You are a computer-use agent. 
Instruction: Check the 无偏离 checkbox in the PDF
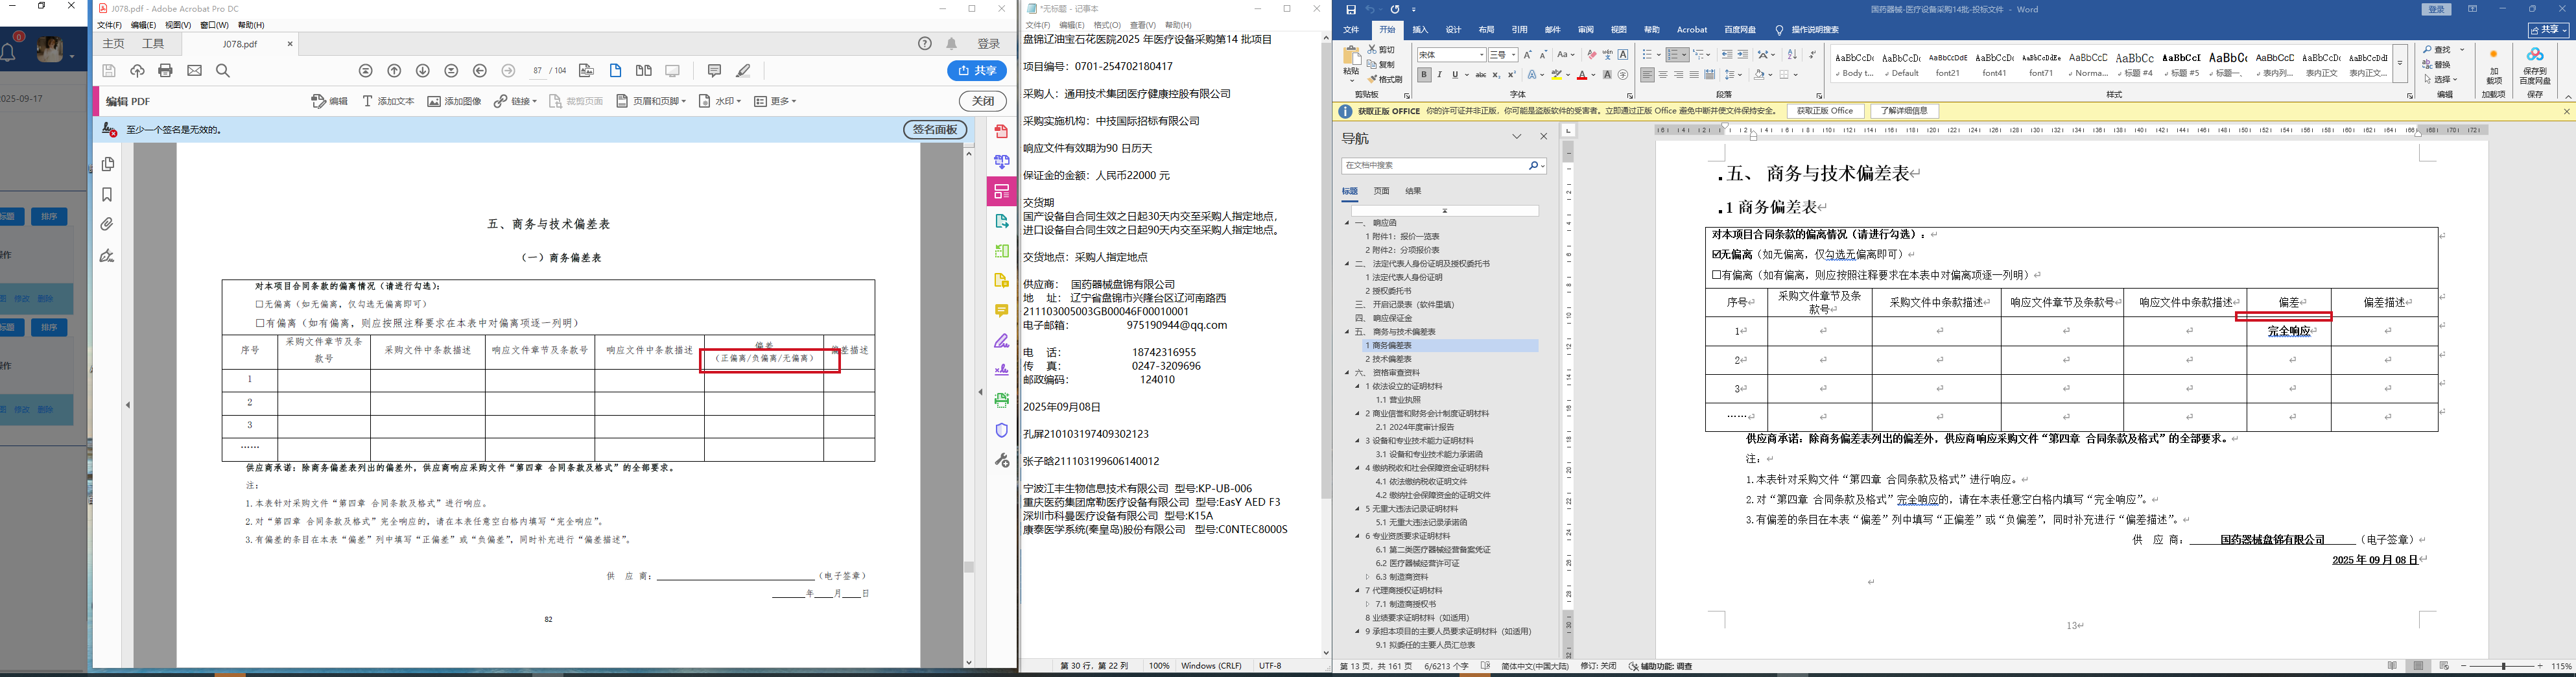260,304
